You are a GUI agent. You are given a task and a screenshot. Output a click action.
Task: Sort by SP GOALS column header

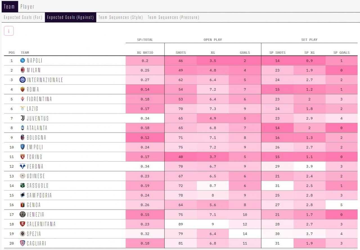click(x=341, y=53)
